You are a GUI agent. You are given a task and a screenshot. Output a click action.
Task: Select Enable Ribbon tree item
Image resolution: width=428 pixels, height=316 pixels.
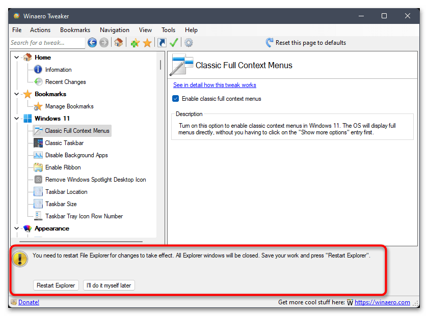[x=63, y=167]
